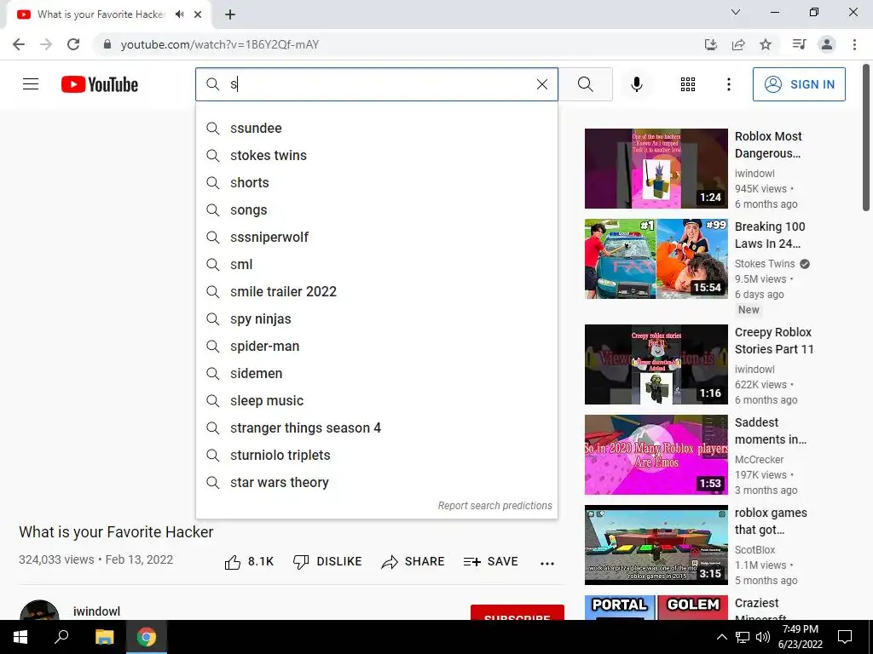This screenshot has height=654, width=873.
Task: Open YouTube settings three-dot menu
Action: (728, 84)
